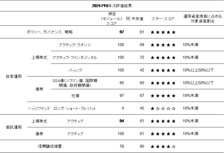Click the ロング・ショート・クレジット cell
Viewport: 224px width, 153px height.
75,109
